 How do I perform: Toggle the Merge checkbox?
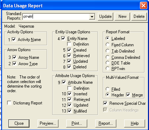click(x=128, y=95)
